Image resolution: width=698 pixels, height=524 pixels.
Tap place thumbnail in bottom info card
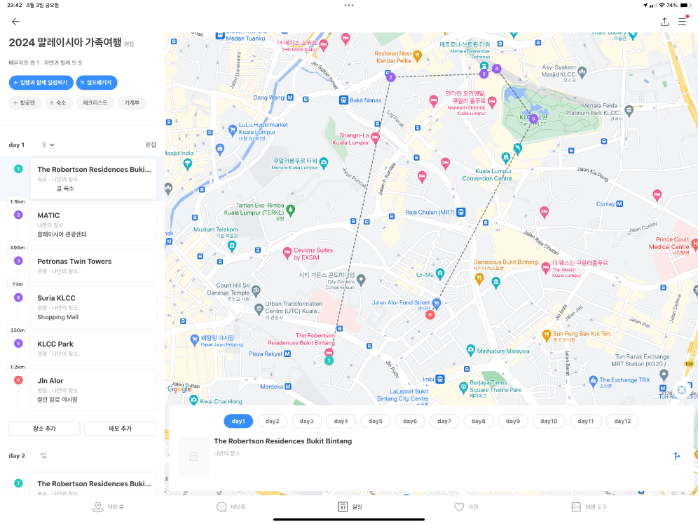(x=193, y=456)
